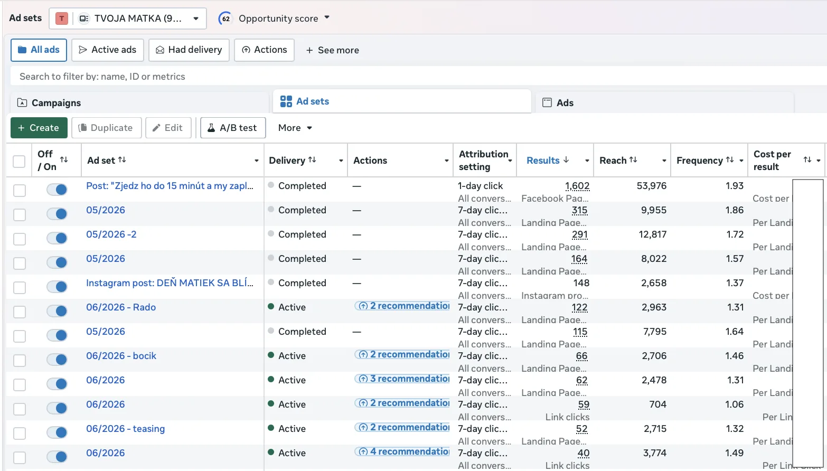Tick the select-all header checkbox
Screen dimensions: 827x471
tap(19, 161)
